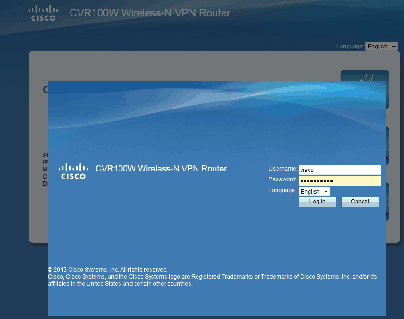
Task: Click the Password: label
Action: coord(282,179)
